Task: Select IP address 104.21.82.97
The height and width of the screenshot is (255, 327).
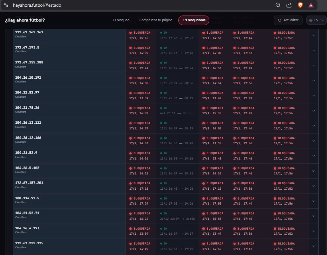Action: (27, 92)
